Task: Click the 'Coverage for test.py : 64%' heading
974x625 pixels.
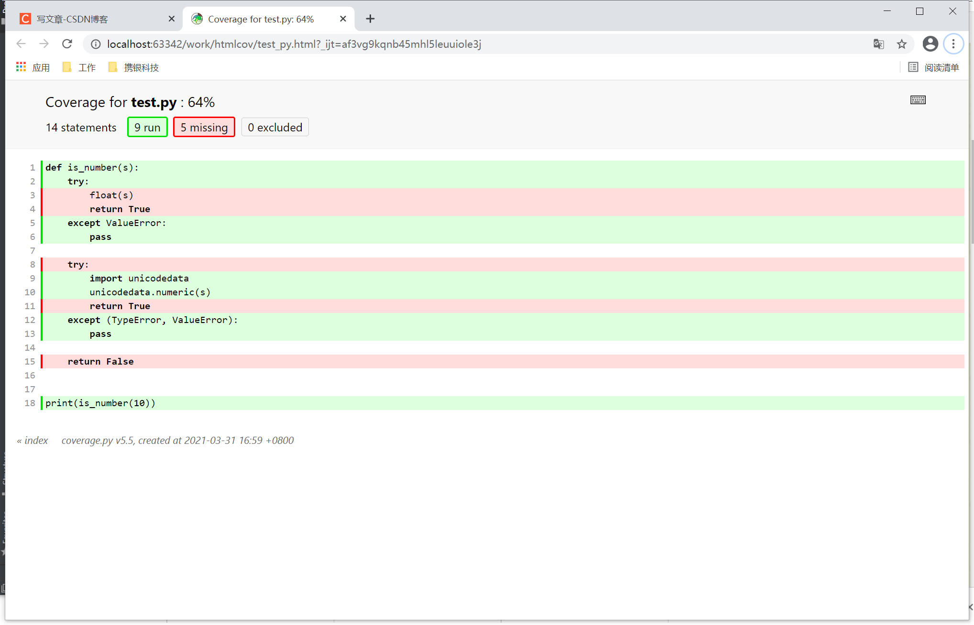Action: 130,102
